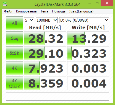Start the 4K random test
Image resolution: width=115 pixels, height=105 pixels.
14,68
